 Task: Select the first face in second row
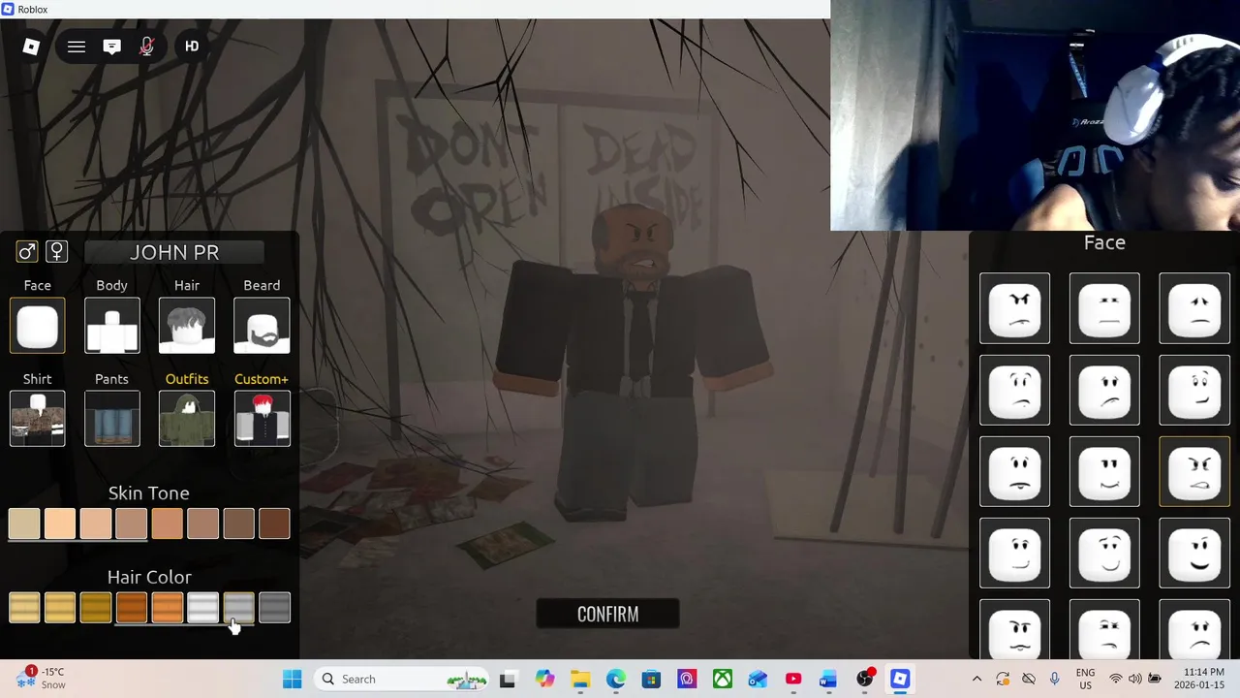[x=1014, y=390]
